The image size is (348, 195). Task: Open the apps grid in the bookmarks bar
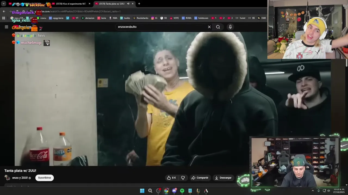pos(4,18)
